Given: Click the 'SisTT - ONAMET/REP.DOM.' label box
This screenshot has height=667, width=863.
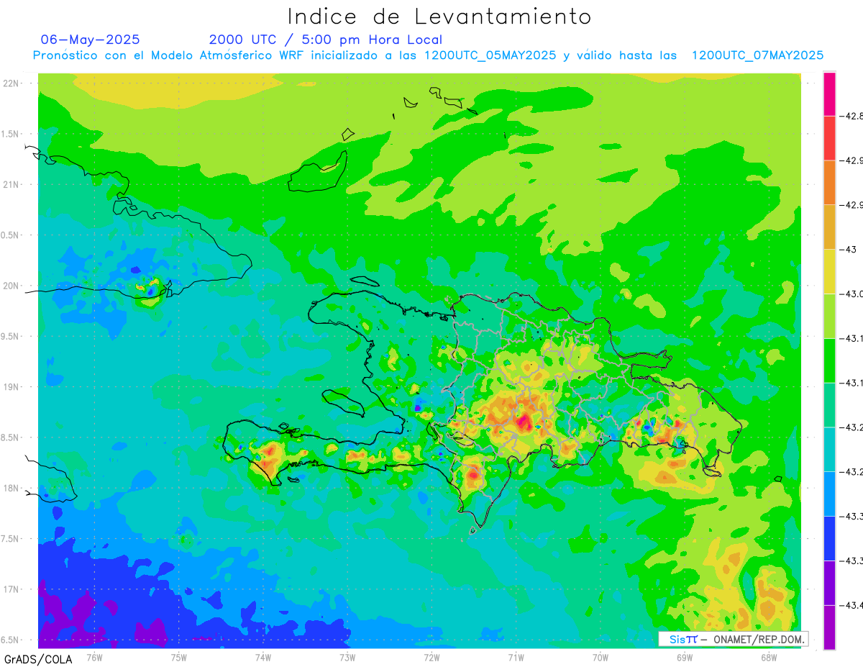Looking at the screenshot, I should pyautogui.click(x=734, y=639).
